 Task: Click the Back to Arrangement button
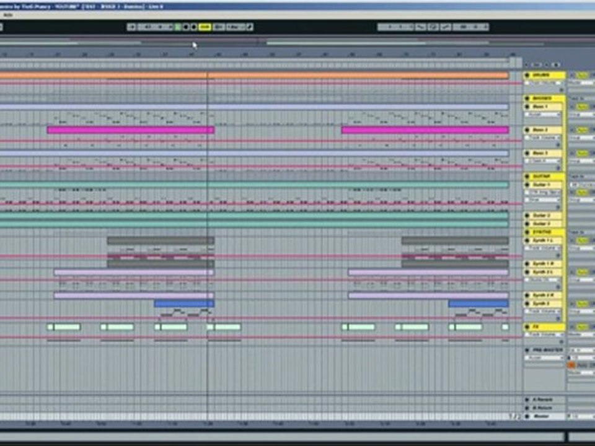[218, 27]
